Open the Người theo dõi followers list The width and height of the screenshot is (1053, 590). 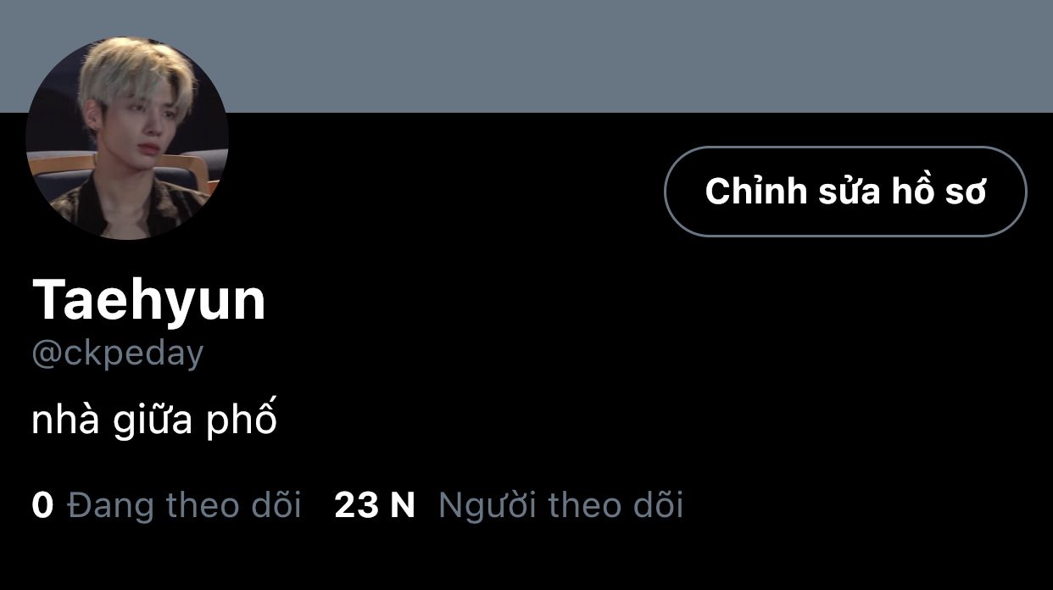tap(509, 505)
